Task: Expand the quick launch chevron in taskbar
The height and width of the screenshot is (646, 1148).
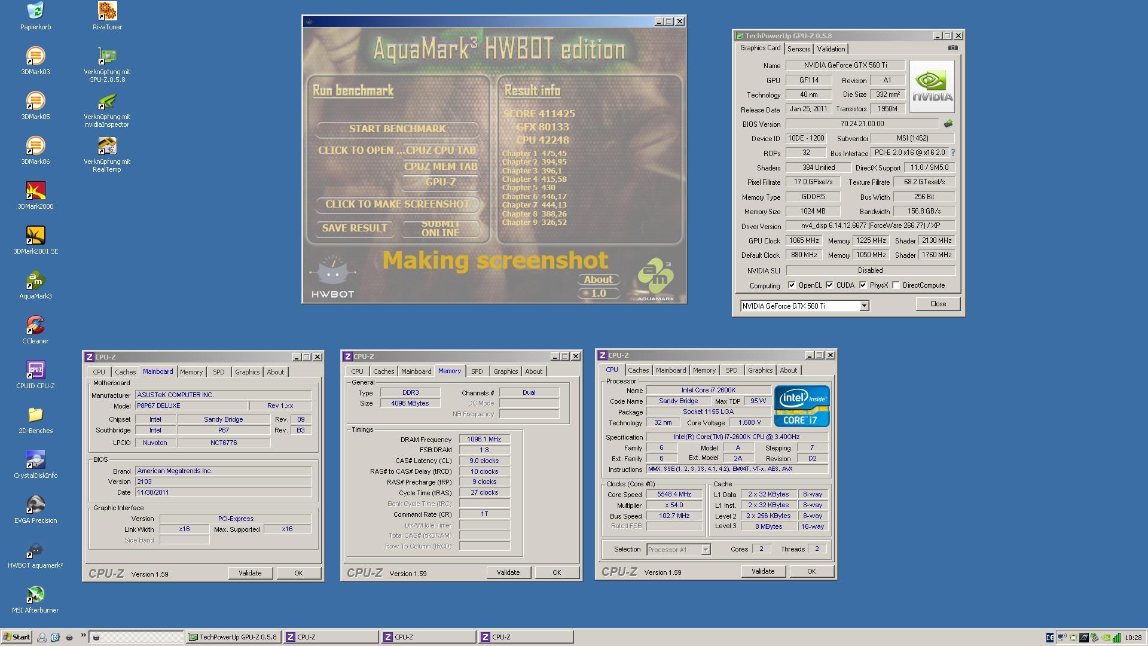Action: pos(83,636)
